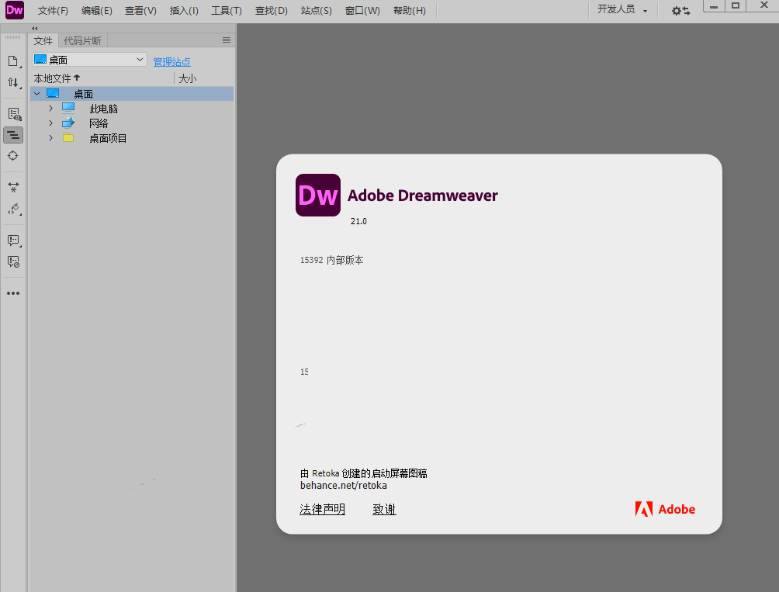The width and height of the screenshot is (779, 592).
Task: Open 致谢 link in About dialog
Action: pos(385,509)
